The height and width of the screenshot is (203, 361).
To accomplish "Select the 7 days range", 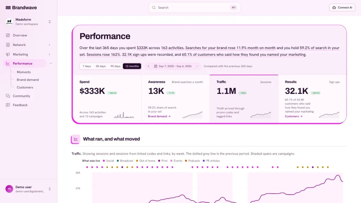I will click(87, 66).
